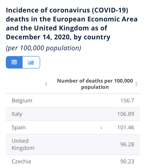This screenshot has height=168, width=146.
Task: Select the United Kingdom row
Action: (73, 144)
